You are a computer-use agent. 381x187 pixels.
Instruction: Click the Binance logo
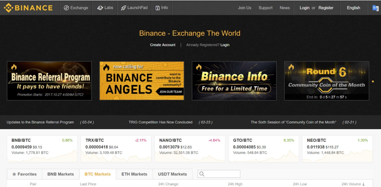(28, 8)
